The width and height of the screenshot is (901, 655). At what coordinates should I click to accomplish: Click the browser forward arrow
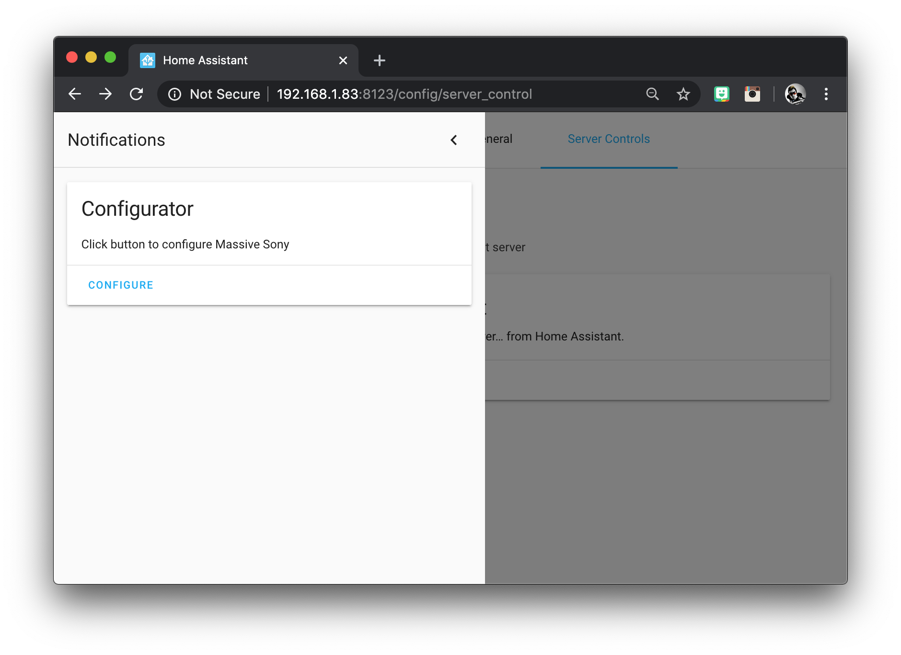coord(105,94)
